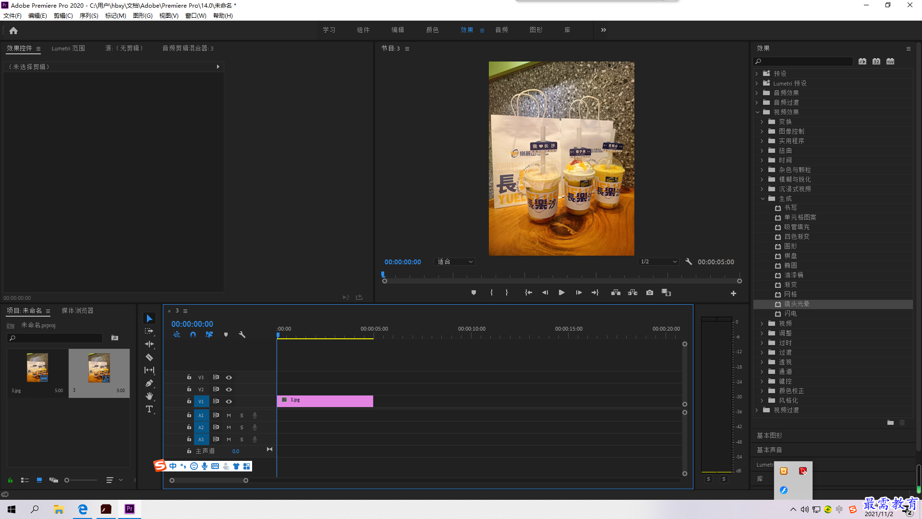922x519 pixels.
Task: Select the Pen tool
Action: tap(149, 383)
